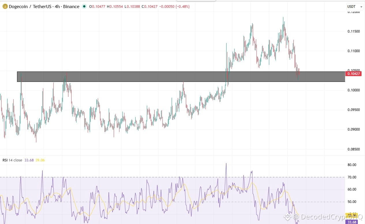The height and width of the screenshot is (224, 365).
Task: Click the 0.09500 price axis label
Action: click(x=353, y=110)
